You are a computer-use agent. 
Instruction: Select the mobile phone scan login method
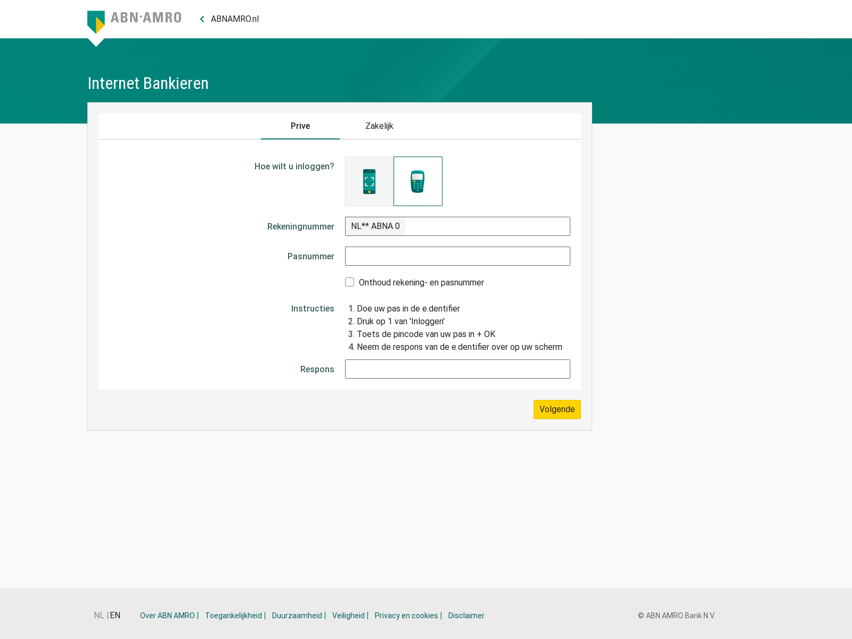[369, 181]
